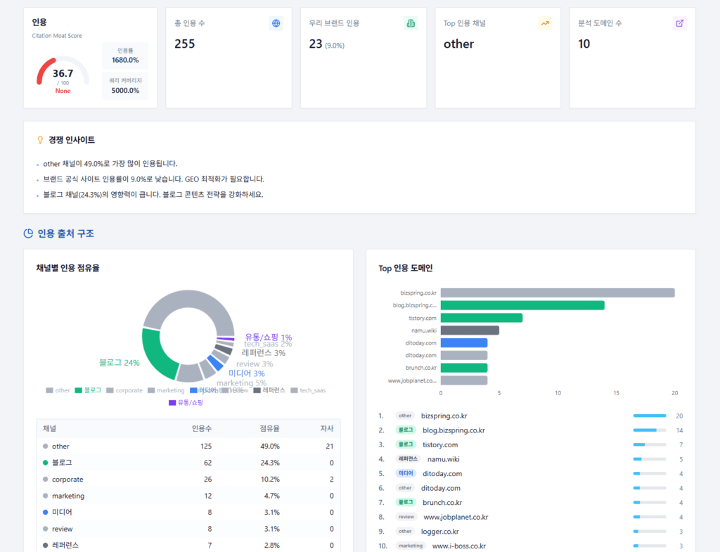Click the Citation Moat Score gauge
Viewport: 720px width, 552px height.
[x=63, y=74]
